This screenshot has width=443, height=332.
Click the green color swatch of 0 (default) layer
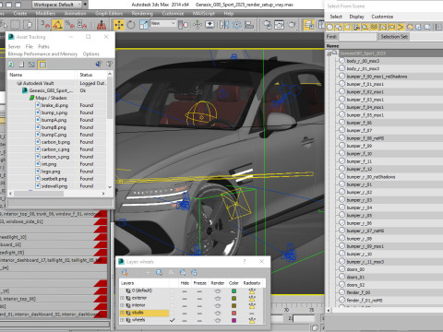point(233,290)
